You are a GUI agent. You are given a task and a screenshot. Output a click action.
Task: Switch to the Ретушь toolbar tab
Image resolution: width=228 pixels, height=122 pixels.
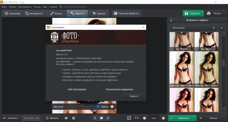click(56, 13)
